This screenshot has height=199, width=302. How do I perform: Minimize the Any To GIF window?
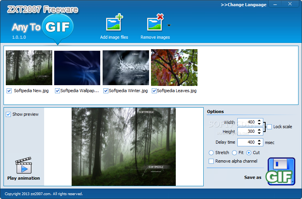[x=275, y=4]
